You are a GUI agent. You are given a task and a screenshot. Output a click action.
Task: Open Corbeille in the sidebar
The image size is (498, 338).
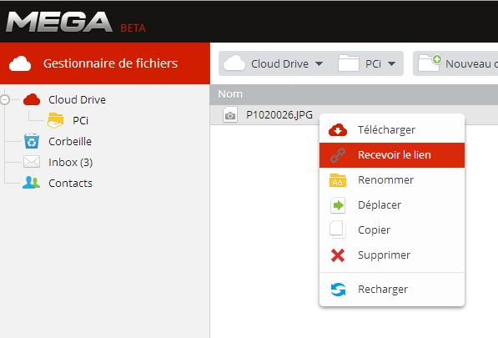coord(70,141)
